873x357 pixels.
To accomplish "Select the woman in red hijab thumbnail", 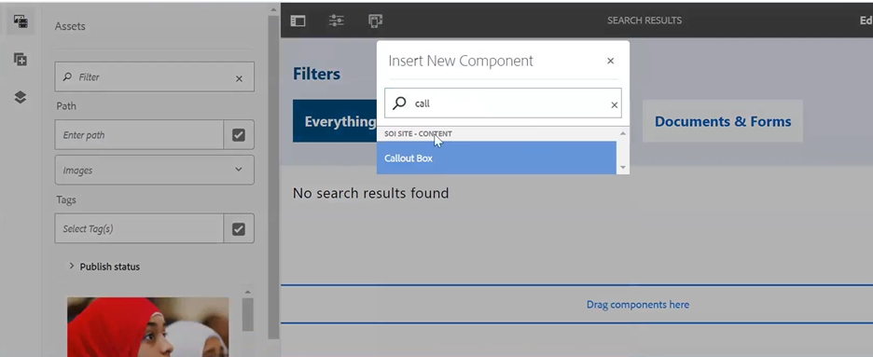I will 148,327.
